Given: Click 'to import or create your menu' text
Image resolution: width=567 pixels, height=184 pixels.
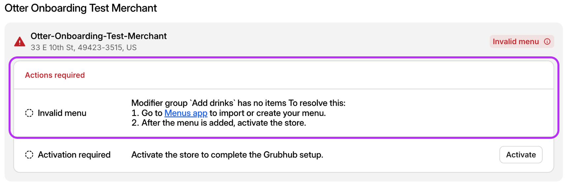Looking at the screenshot, I should (268, 113).
